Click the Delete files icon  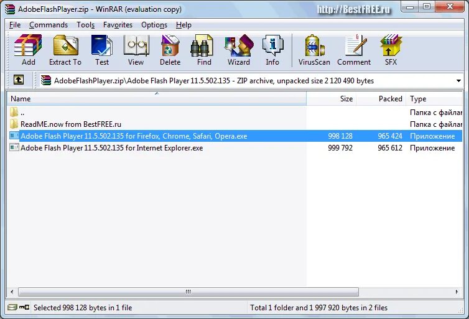click(170, 50)
